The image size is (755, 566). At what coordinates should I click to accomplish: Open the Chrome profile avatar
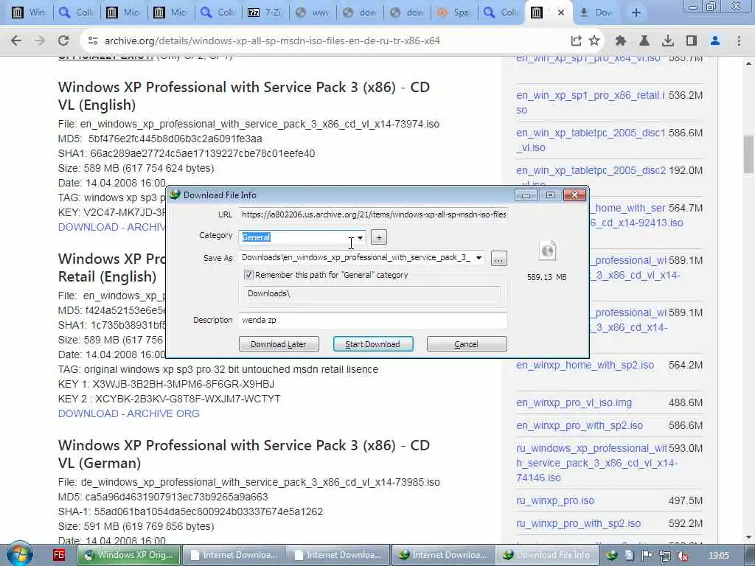715,41
